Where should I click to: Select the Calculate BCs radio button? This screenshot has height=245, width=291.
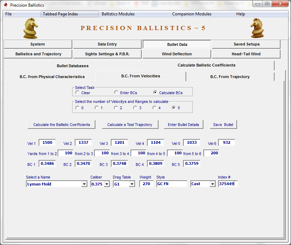tap(155, 92)
